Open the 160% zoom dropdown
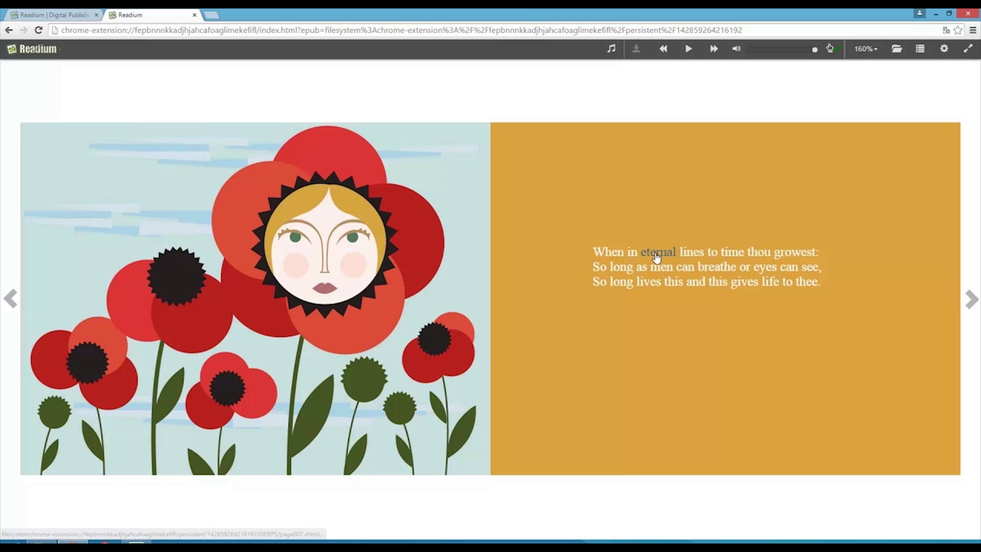This screenshot has width=981, height=552. [x=865, y=49]
